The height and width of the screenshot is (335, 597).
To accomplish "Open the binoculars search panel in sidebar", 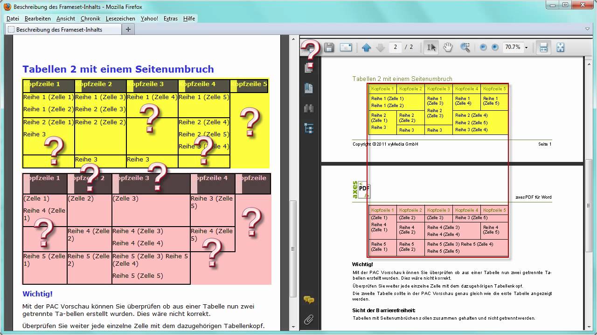I will click(309, 108).
